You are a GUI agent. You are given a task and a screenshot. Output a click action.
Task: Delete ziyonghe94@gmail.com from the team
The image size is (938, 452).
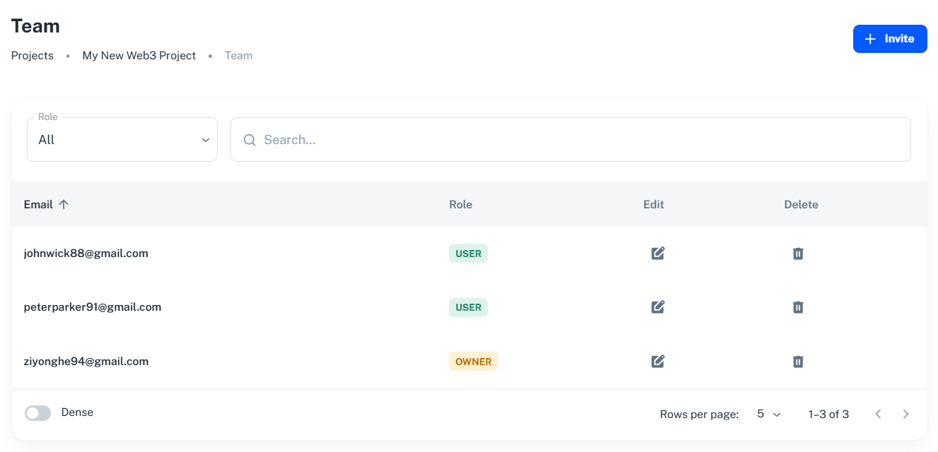pos(798,361)
